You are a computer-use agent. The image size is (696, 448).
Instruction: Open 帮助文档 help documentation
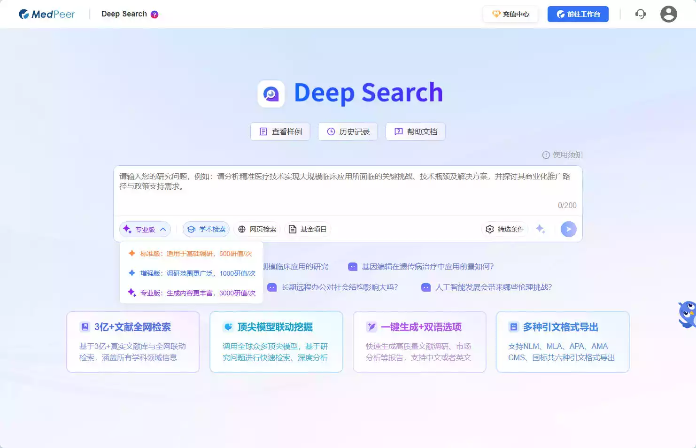pyautogui.click(x=416, y=131)
